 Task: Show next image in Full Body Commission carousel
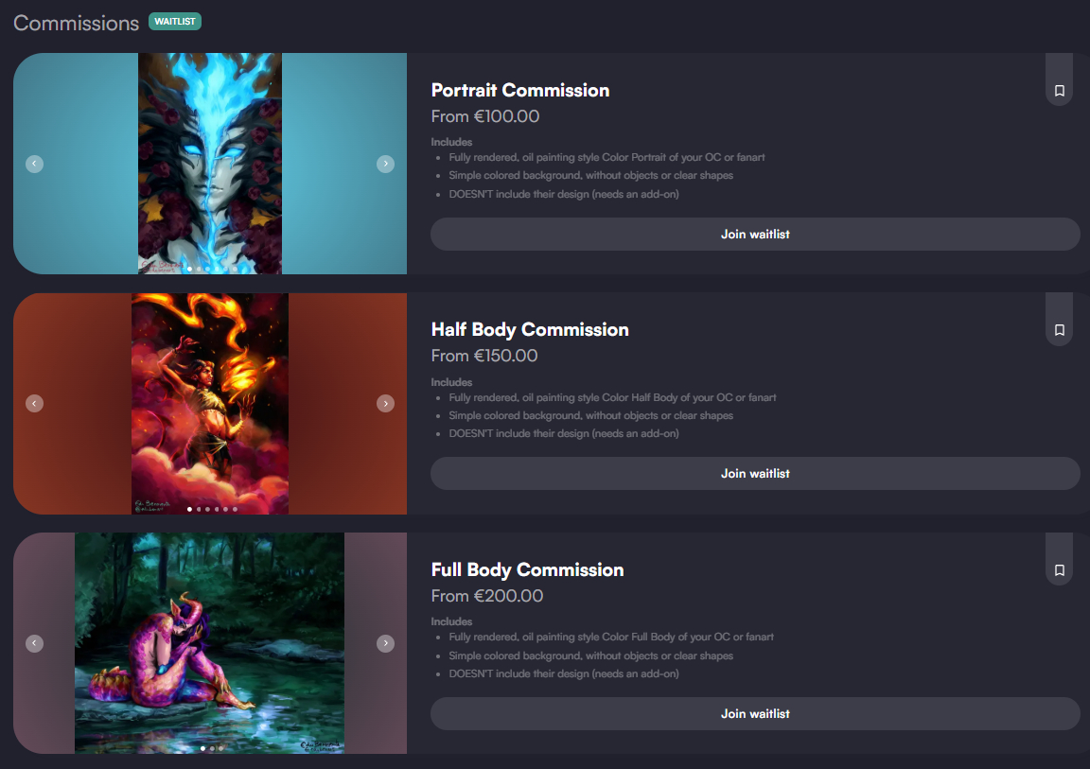click(x=386, y=643)
